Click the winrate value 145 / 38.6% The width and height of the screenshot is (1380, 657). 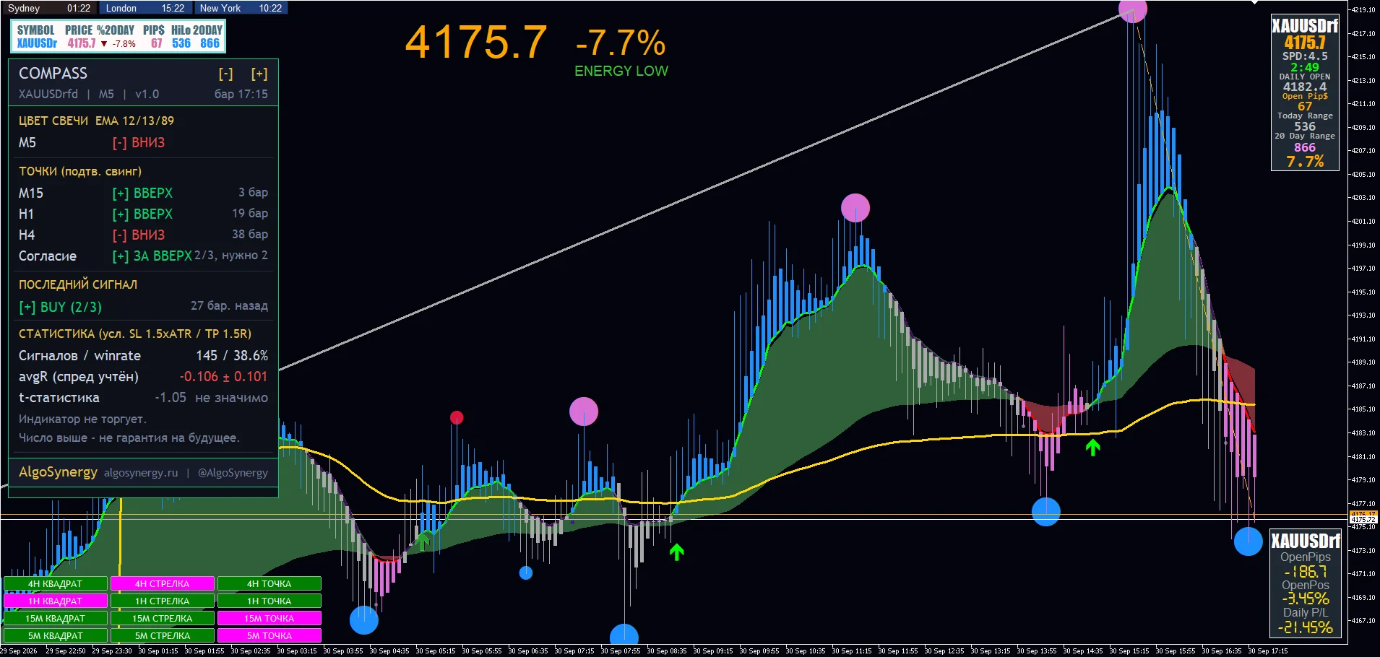click(232, 355)
